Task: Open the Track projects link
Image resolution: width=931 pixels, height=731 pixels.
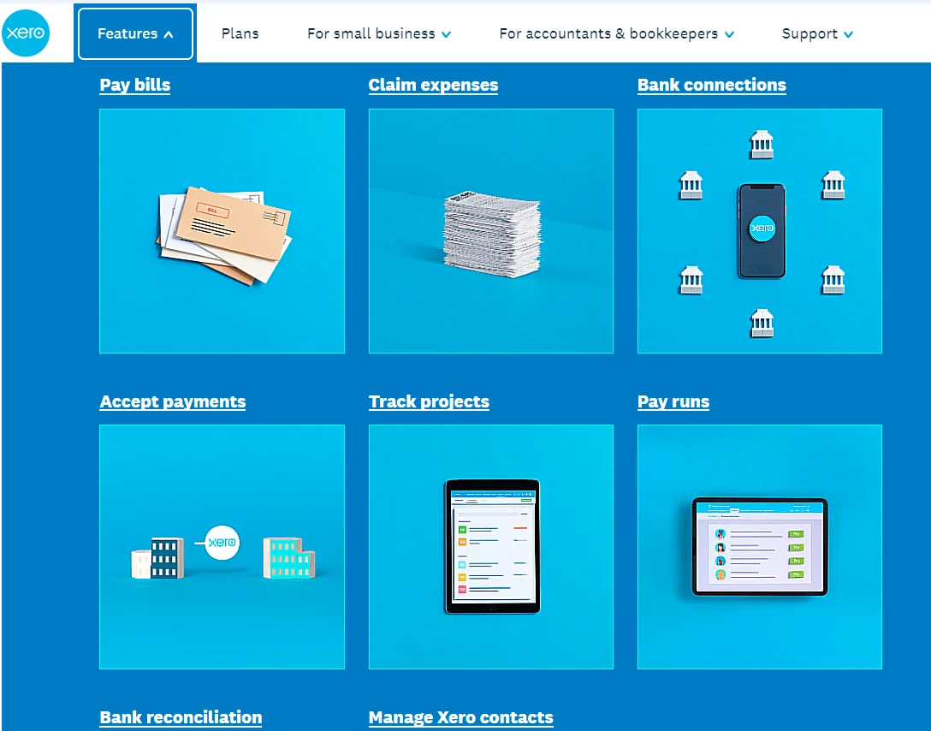Action: click(429, 402)
